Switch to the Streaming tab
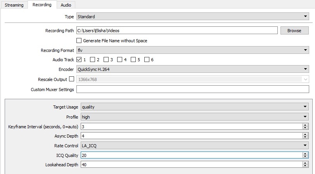 (14, 5)
